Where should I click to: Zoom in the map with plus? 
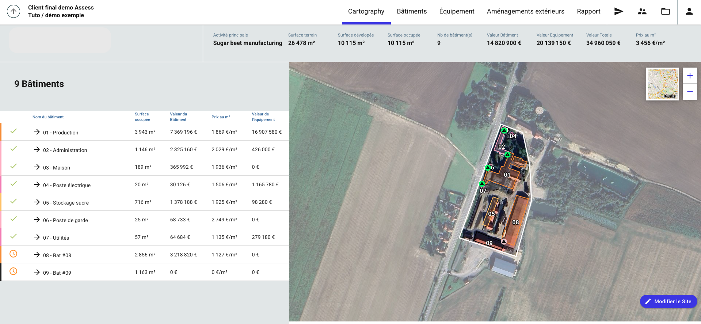point(690,76)
